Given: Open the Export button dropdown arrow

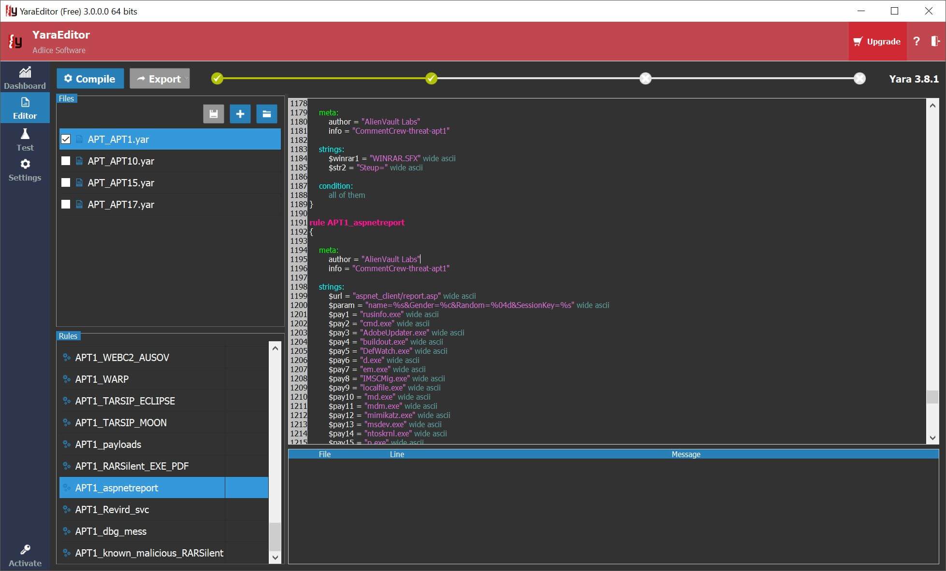Looking at the screenshot, I should (186, 79).
